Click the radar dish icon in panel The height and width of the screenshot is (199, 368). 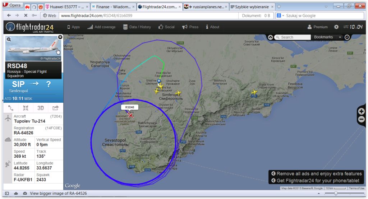pyautogui.click(x=8, y=164)
